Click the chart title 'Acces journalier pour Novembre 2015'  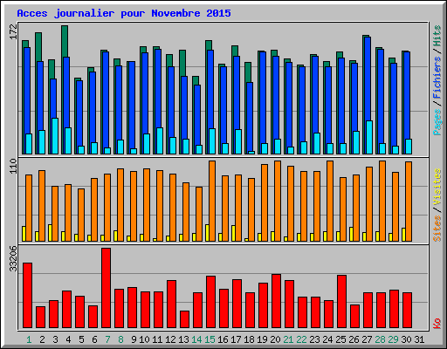click(x=124, y=13)
